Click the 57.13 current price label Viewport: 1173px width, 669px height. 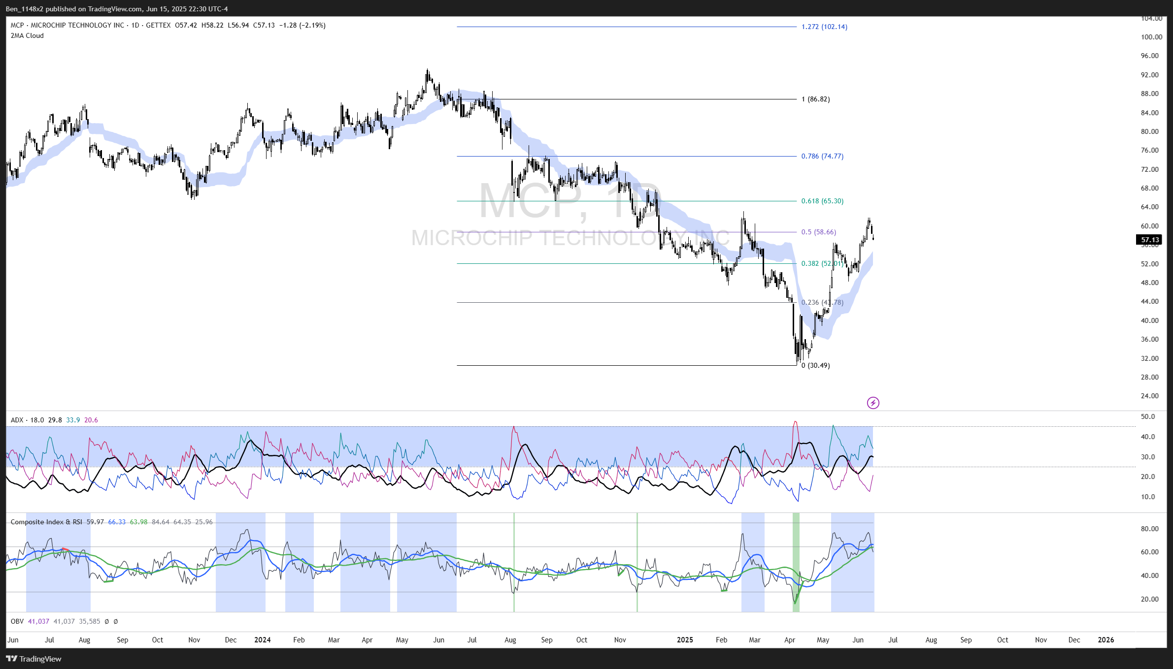[x=1150, y=240]
